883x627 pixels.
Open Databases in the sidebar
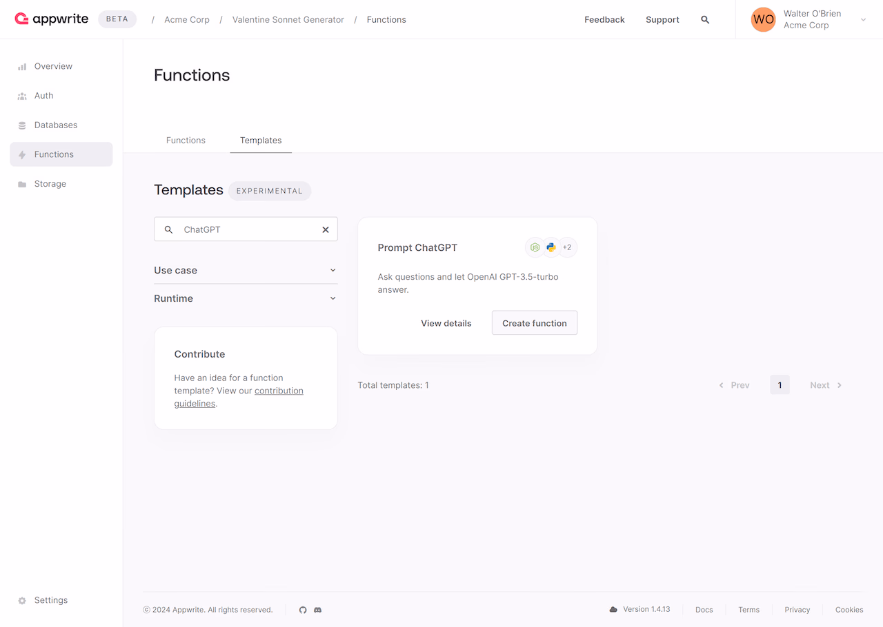[61, 125]
